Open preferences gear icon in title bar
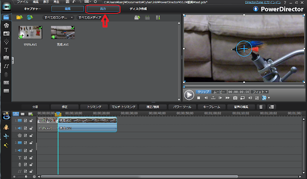The height and width of the screenshot is (179, 307). pos(95,2)
